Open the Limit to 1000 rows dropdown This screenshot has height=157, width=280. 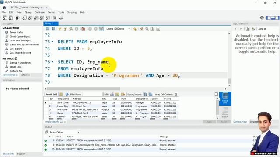[118, 29]
